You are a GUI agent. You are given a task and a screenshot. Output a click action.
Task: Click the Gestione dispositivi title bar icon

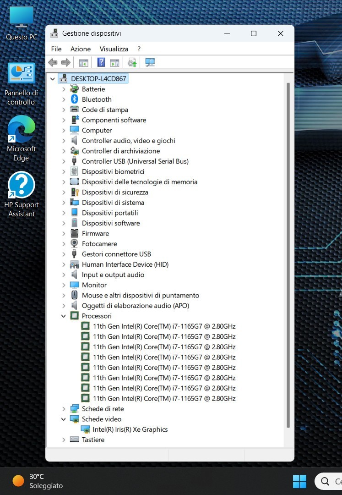tap(54, 33)
